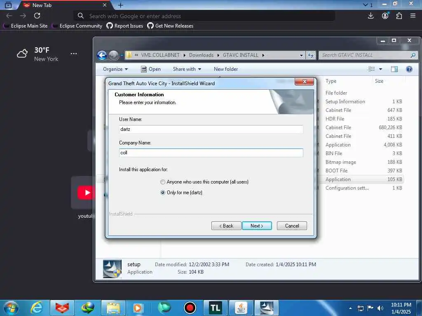Select the Downloads breadcrumb in Explorer
The height and width of the screenshot is (316, 422).
(201, 55)
